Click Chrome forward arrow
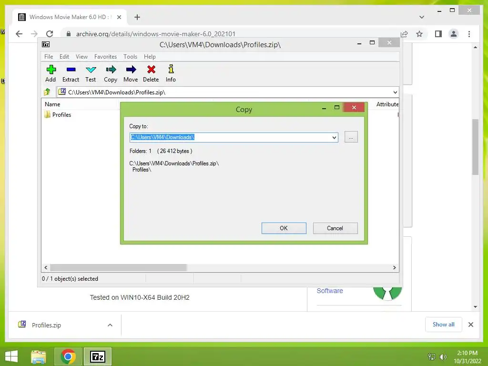The image size is (488, 366). 34,34
